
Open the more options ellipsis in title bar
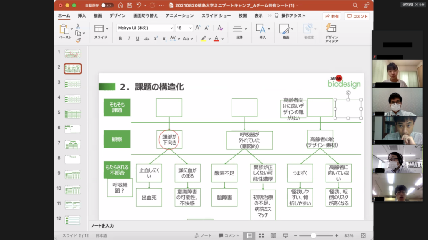click(x=161, y=5)
